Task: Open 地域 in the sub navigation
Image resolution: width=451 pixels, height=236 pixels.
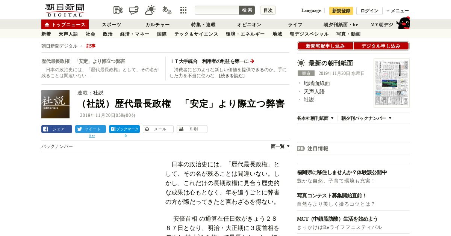Action: coord(277,34)
